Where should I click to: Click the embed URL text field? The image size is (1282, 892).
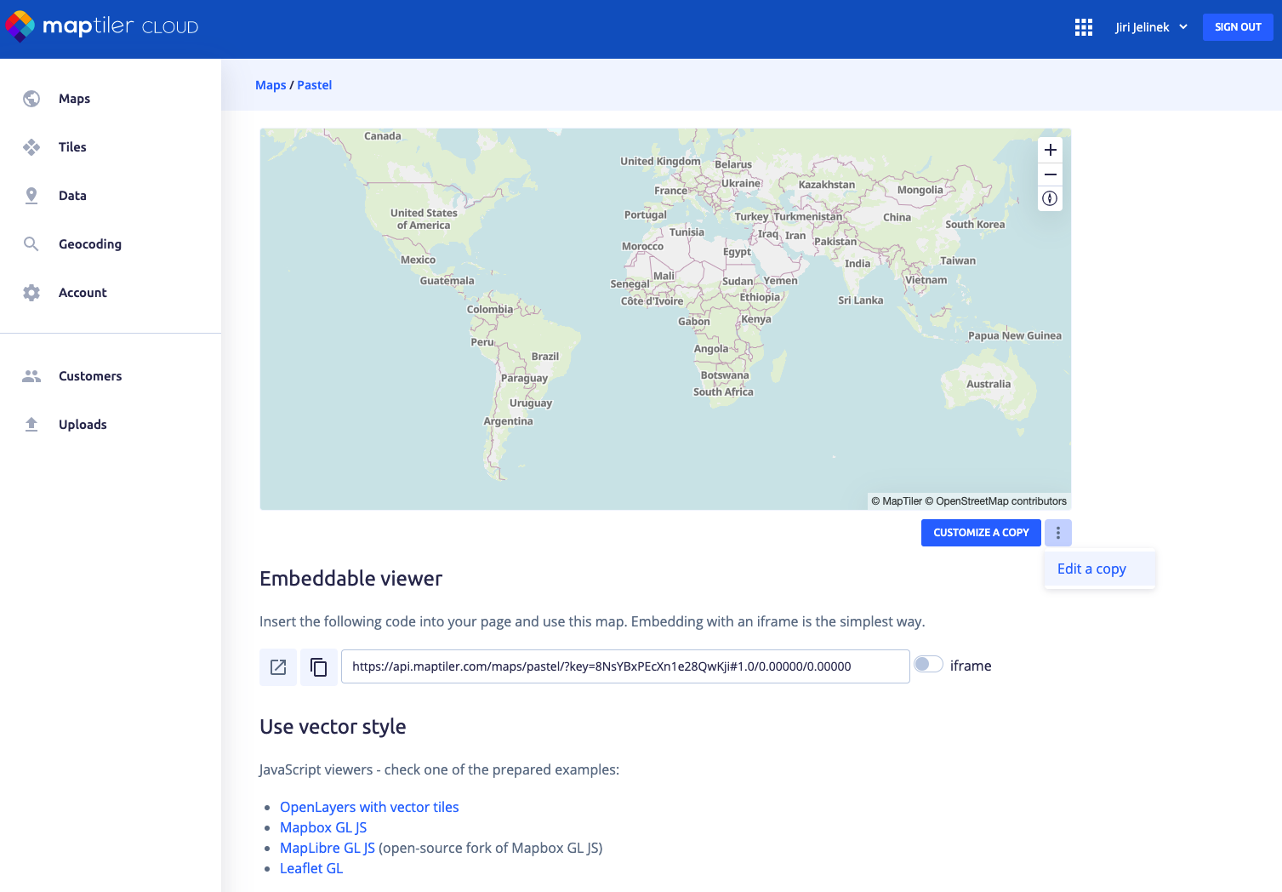(x=624, y=666)
